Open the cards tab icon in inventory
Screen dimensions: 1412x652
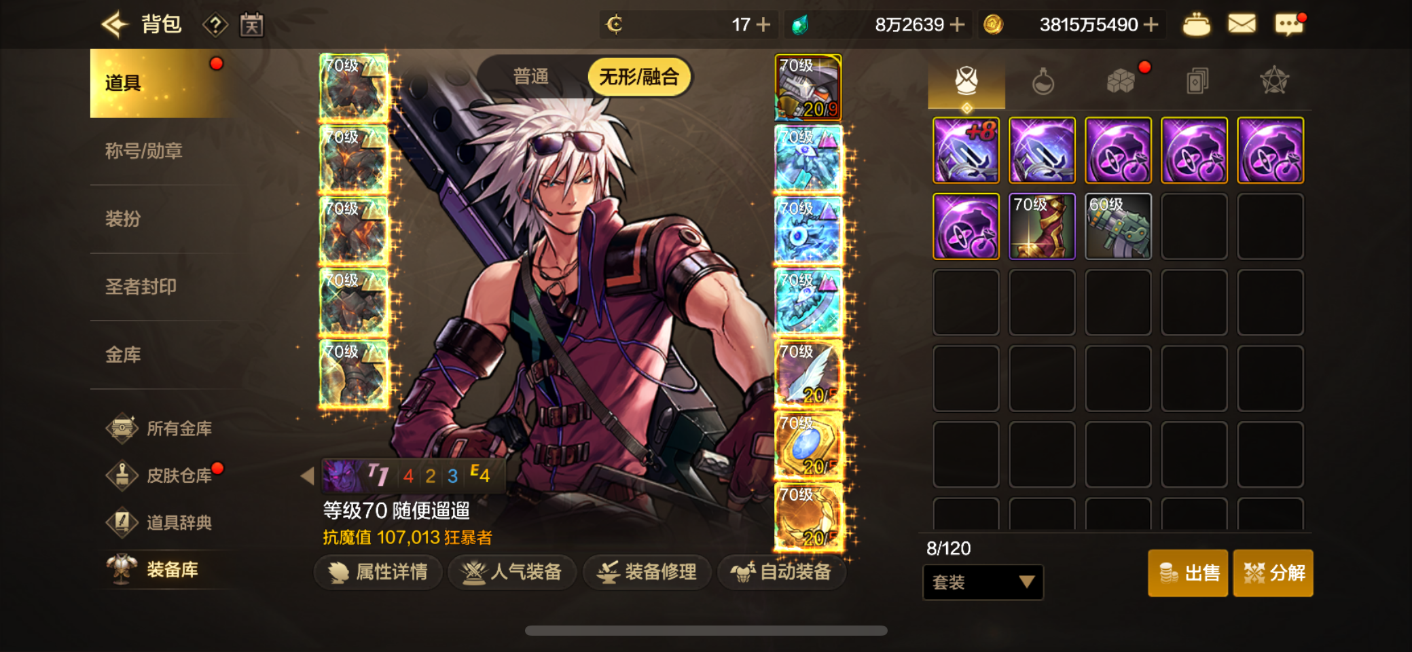[x=1197, y=81]
